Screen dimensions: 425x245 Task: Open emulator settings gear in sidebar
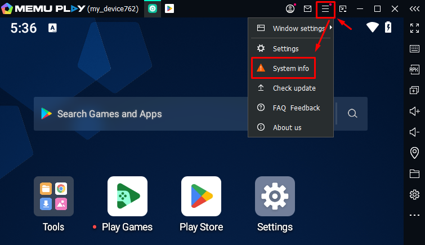(x=414, y=194)
